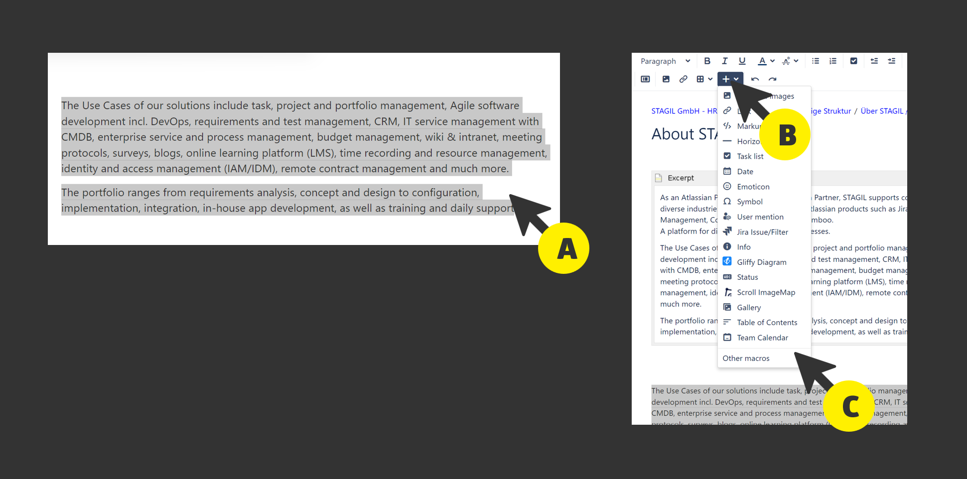Image resolution: width=967 pixels, height=479 pixels.
Task: Click the STAGIL GmbH - HR link
Action: coord(684,111)
